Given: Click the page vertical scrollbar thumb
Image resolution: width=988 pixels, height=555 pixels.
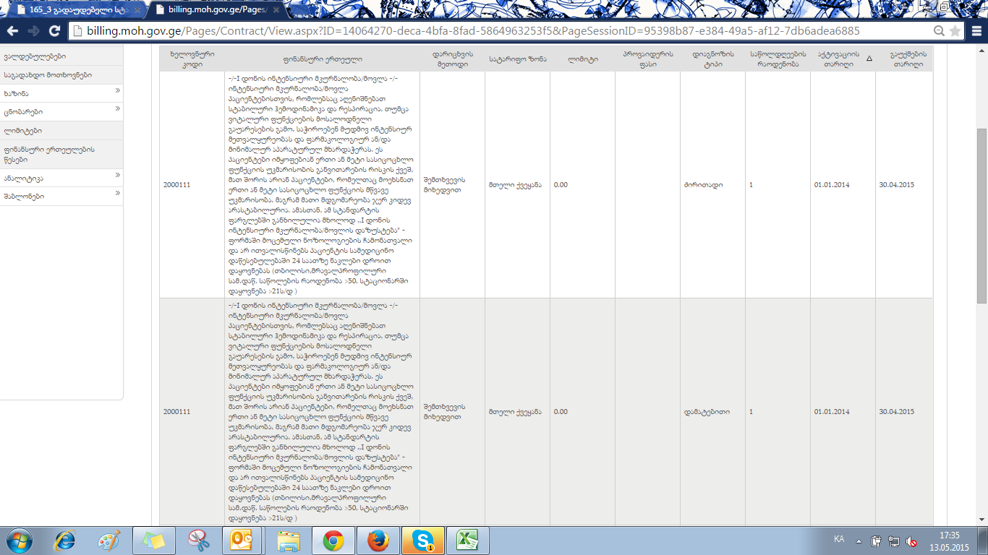Looking at the screenshot, I should [x=981, y=215].
